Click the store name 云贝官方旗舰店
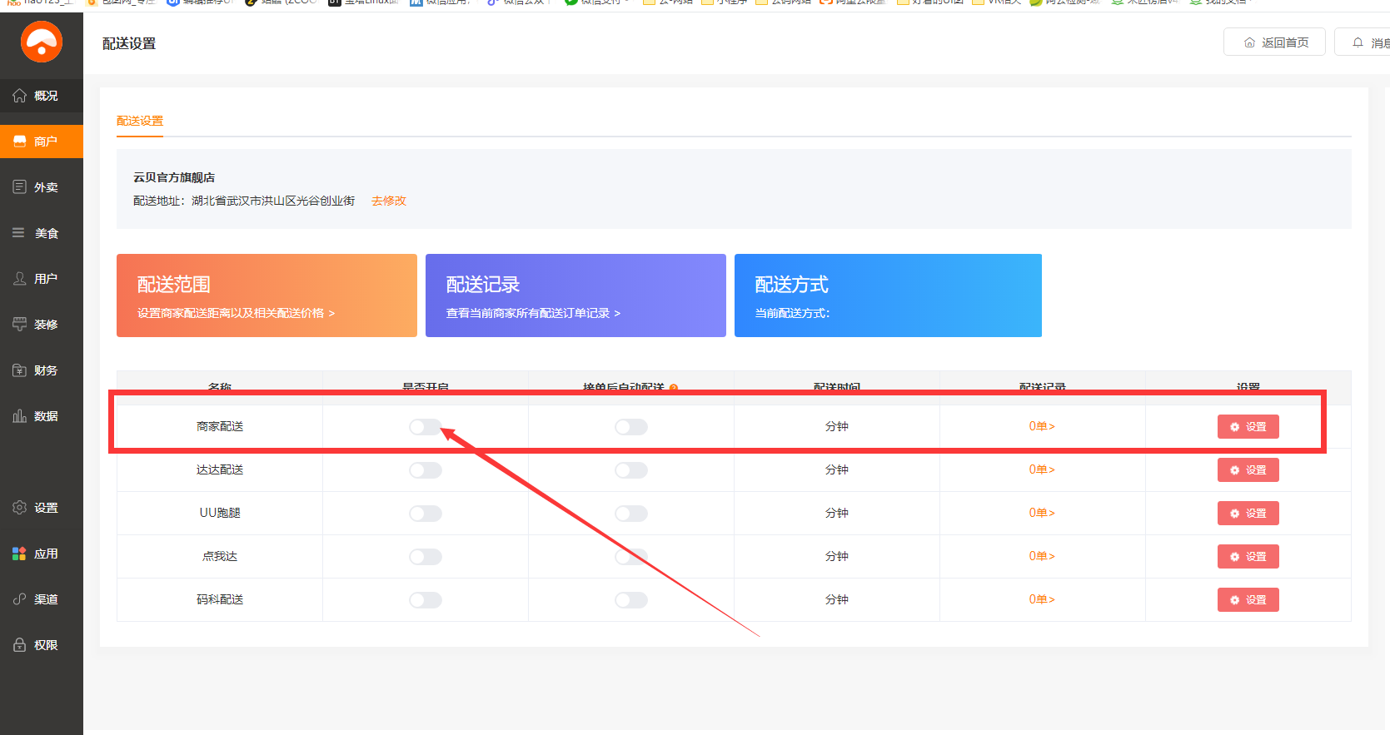The height and width of the screenshot is (735, 1390). [x=174, y=177]
